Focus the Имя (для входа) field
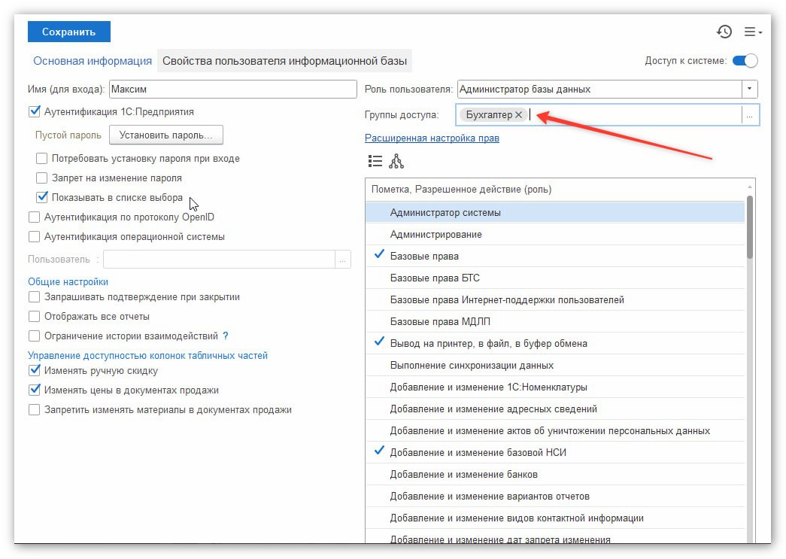786x559 pixels. tap(232, 90)
